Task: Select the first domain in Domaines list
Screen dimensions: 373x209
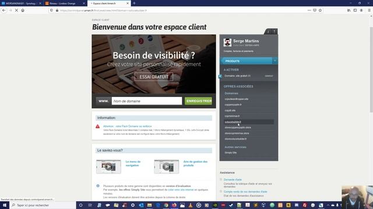Action: 237,99
